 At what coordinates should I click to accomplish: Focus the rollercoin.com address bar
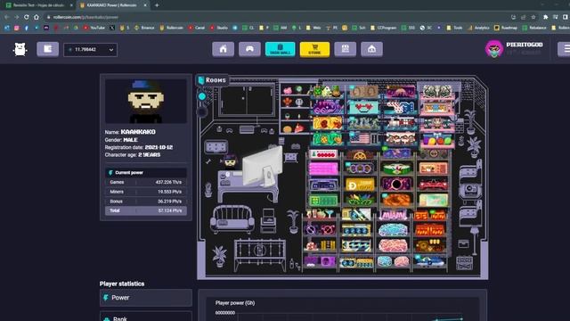(x=276, y=17)
